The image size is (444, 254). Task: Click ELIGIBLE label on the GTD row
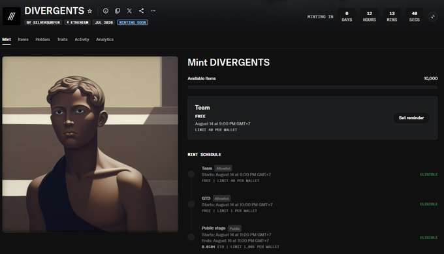(x=428, y=204)
